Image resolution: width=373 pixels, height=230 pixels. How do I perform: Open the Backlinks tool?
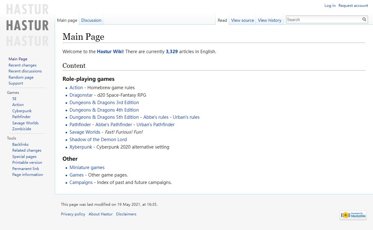point(21,145)
